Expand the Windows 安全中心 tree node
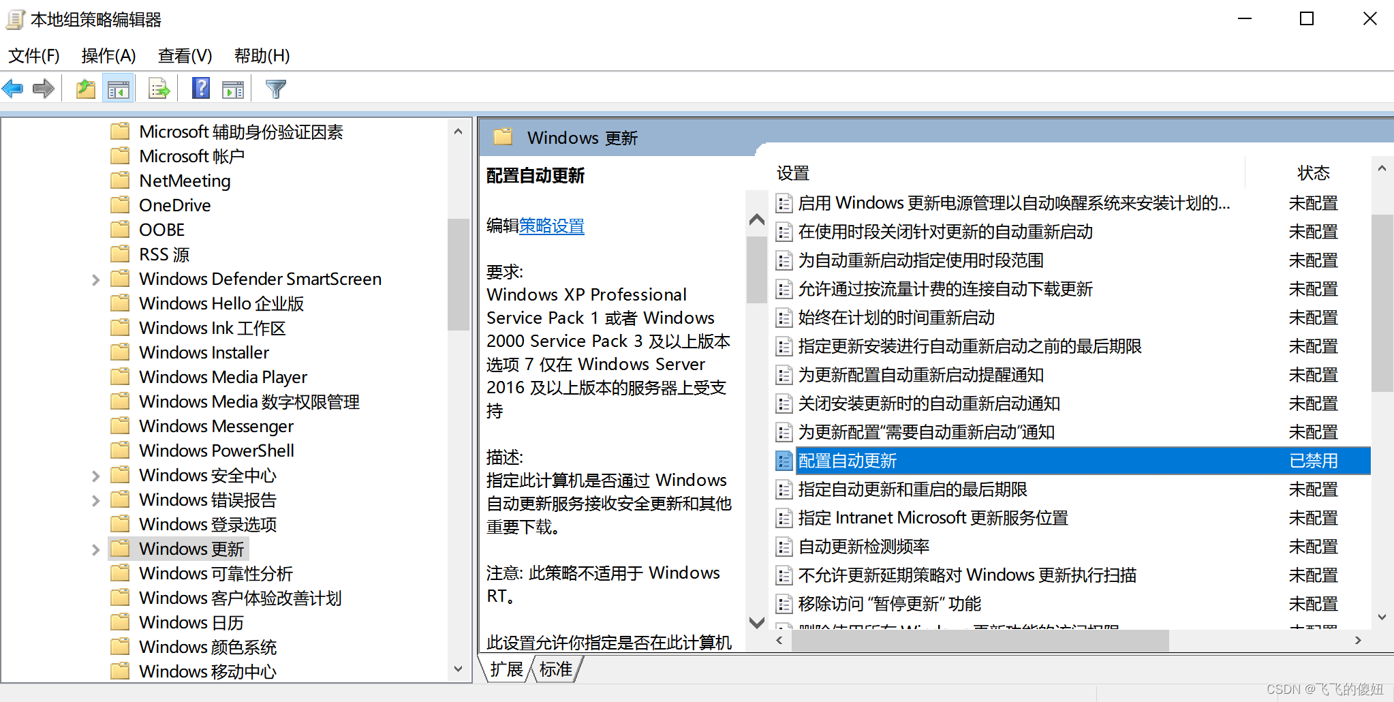The width and height of the screenshot is (1394, 702). [x=95, y=476]
